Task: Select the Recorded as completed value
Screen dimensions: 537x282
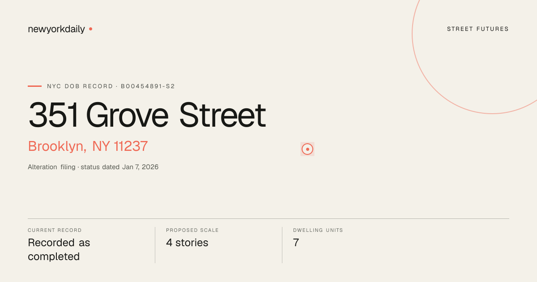Action: [x=59, y=250]
